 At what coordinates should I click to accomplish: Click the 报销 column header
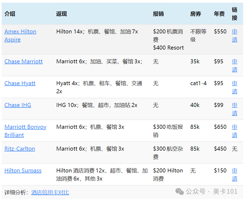click(x=158, y=14)
